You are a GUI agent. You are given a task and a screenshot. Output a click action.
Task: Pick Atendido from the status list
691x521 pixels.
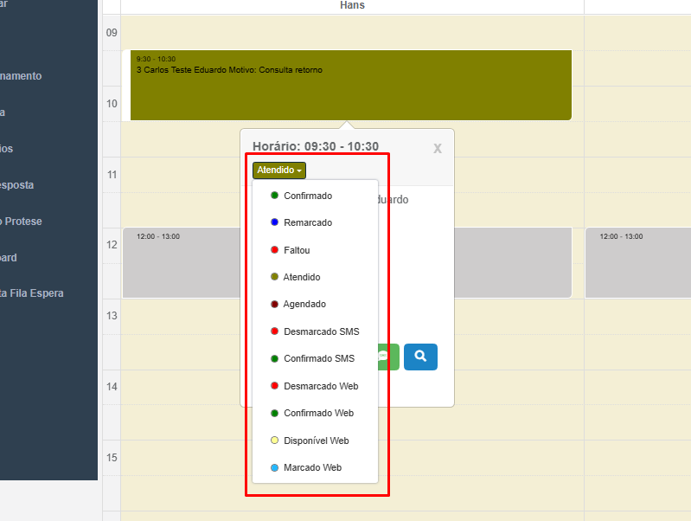(x=301, y=277)
